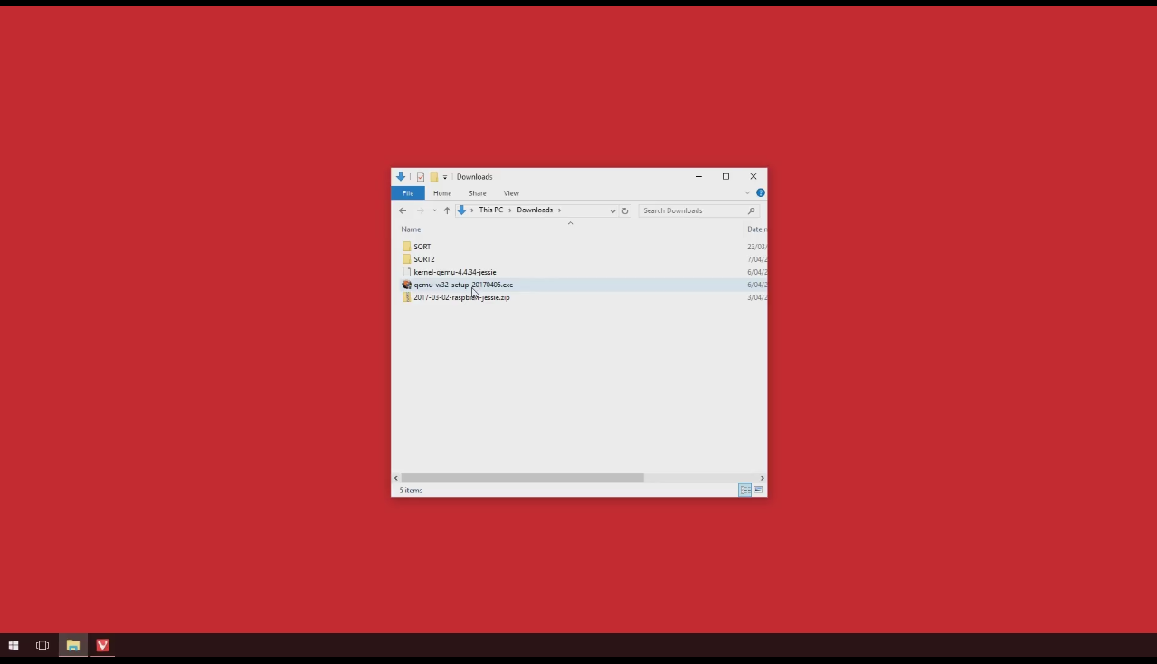Screen dimensions: 1157x664
Task: Expand the quick access toolbar customization dropdown
Action: coord(445,176)
